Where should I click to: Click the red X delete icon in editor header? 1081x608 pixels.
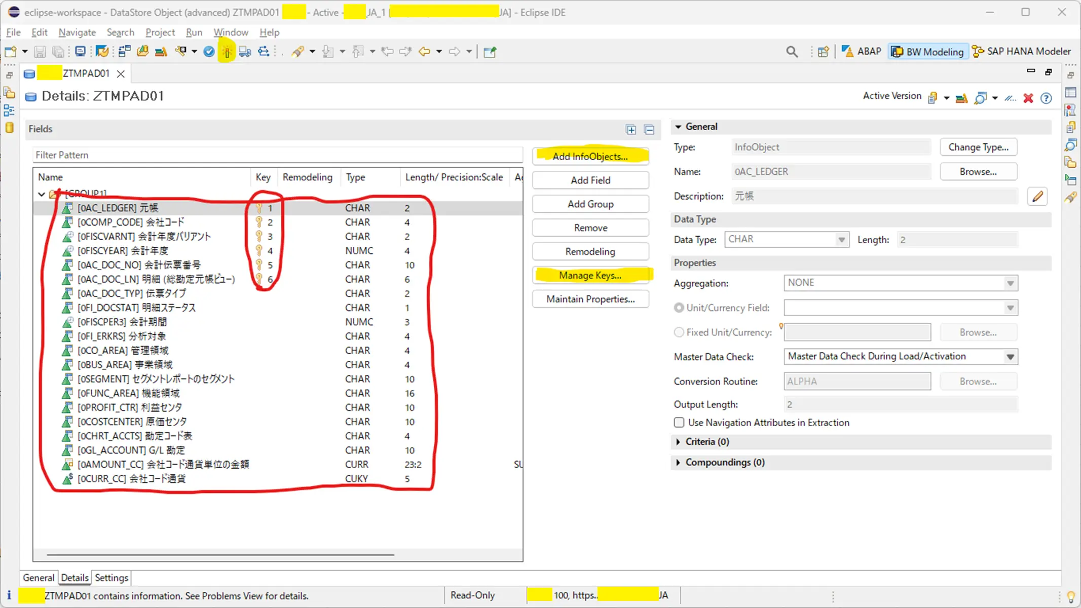(1028, 98)
